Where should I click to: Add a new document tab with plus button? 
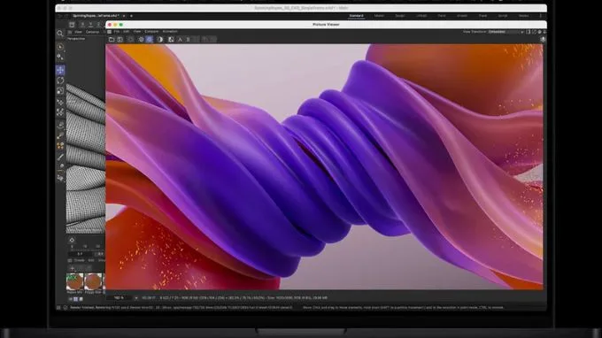point(131,16)
